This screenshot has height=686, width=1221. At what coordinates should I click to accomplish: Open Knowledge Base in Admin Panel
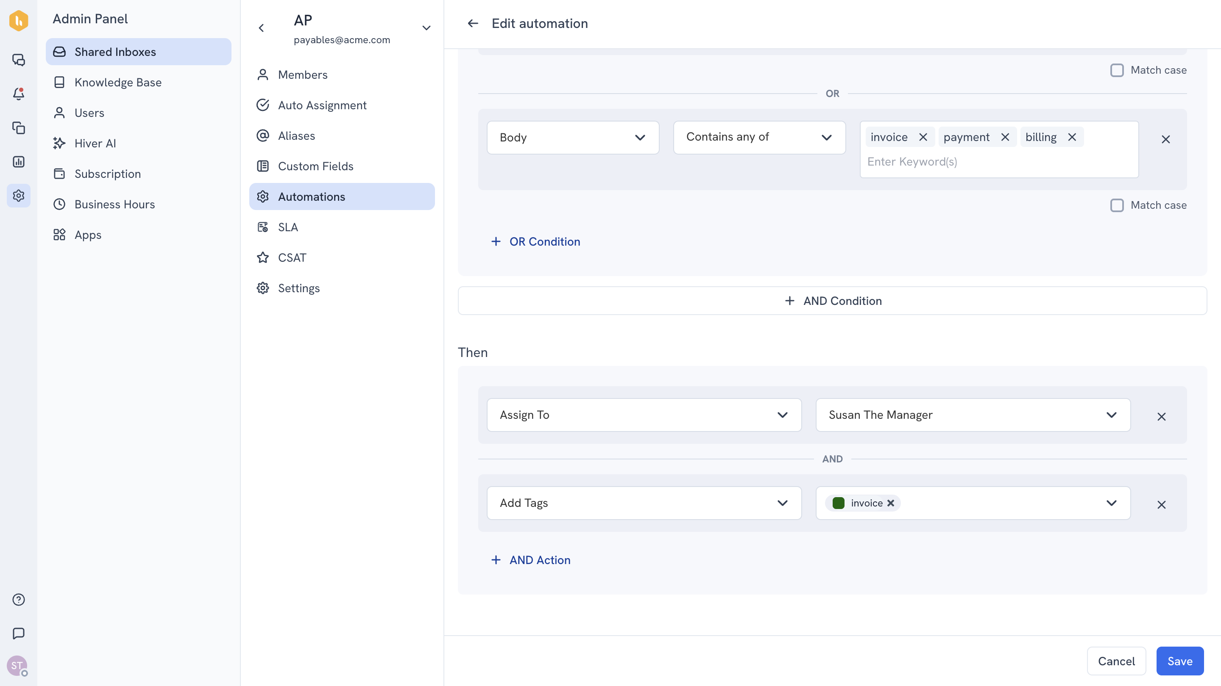tap(117, 83)
